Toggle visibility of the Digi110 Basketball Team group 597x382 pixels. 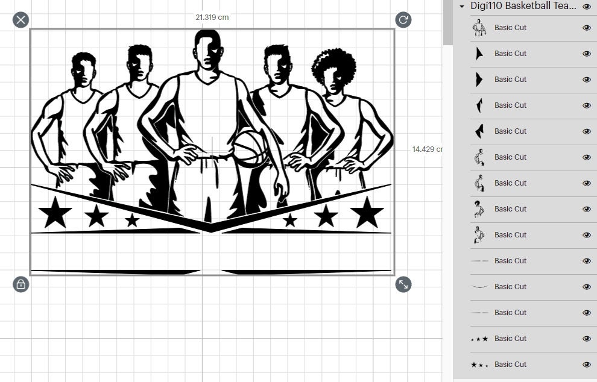586,6
